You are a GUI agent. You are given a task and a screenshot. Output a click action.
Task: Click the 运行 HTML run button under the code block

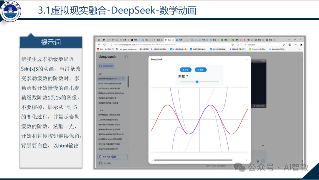point(259,106)
